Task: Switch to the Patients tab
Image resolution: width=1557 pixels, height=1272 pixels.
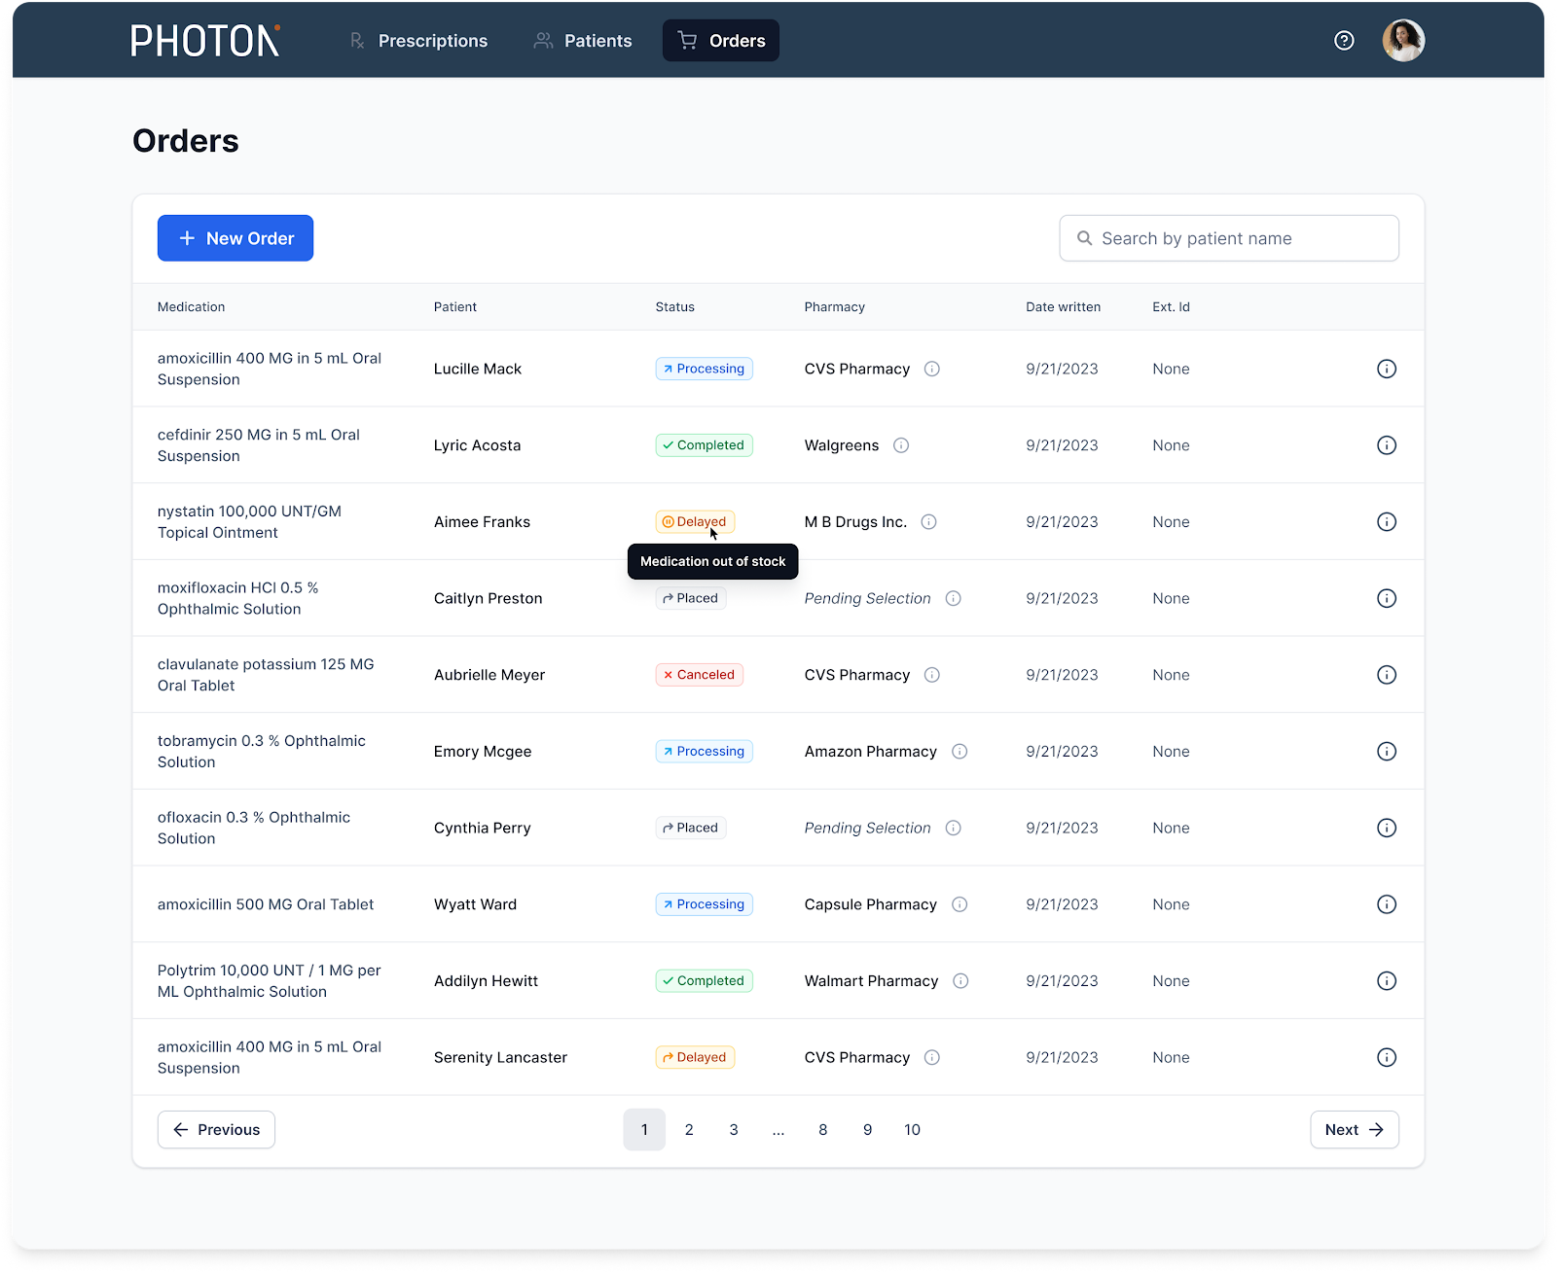Action: (583, 41)
